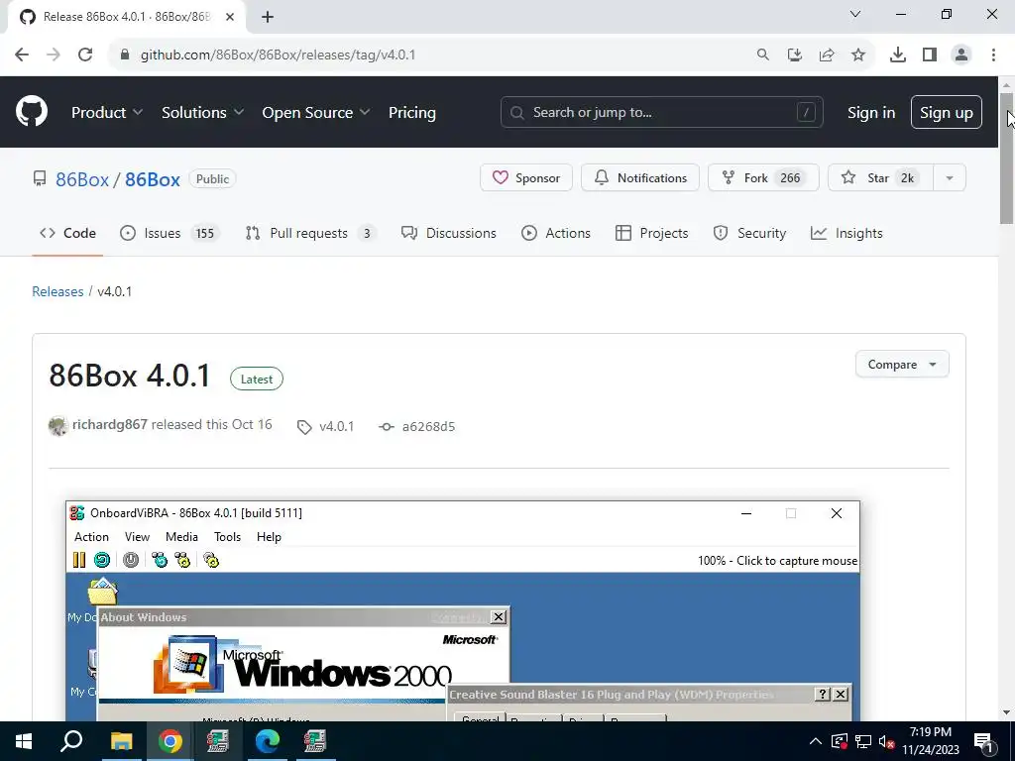Image resolution: width=1015 pixels, height=761 pixels.
Task: Open Chrome downloads icon
Action: coord(897,54)
